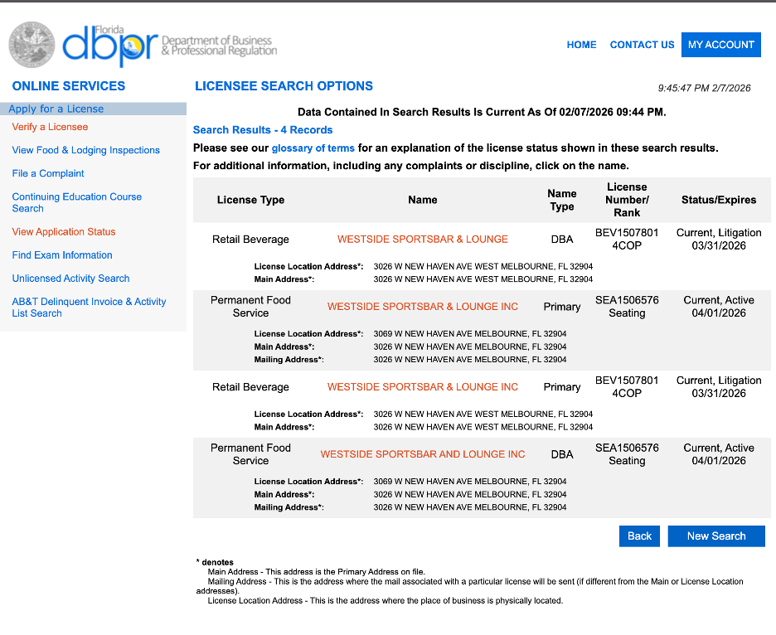Start a New Search

tap(715, 536)
